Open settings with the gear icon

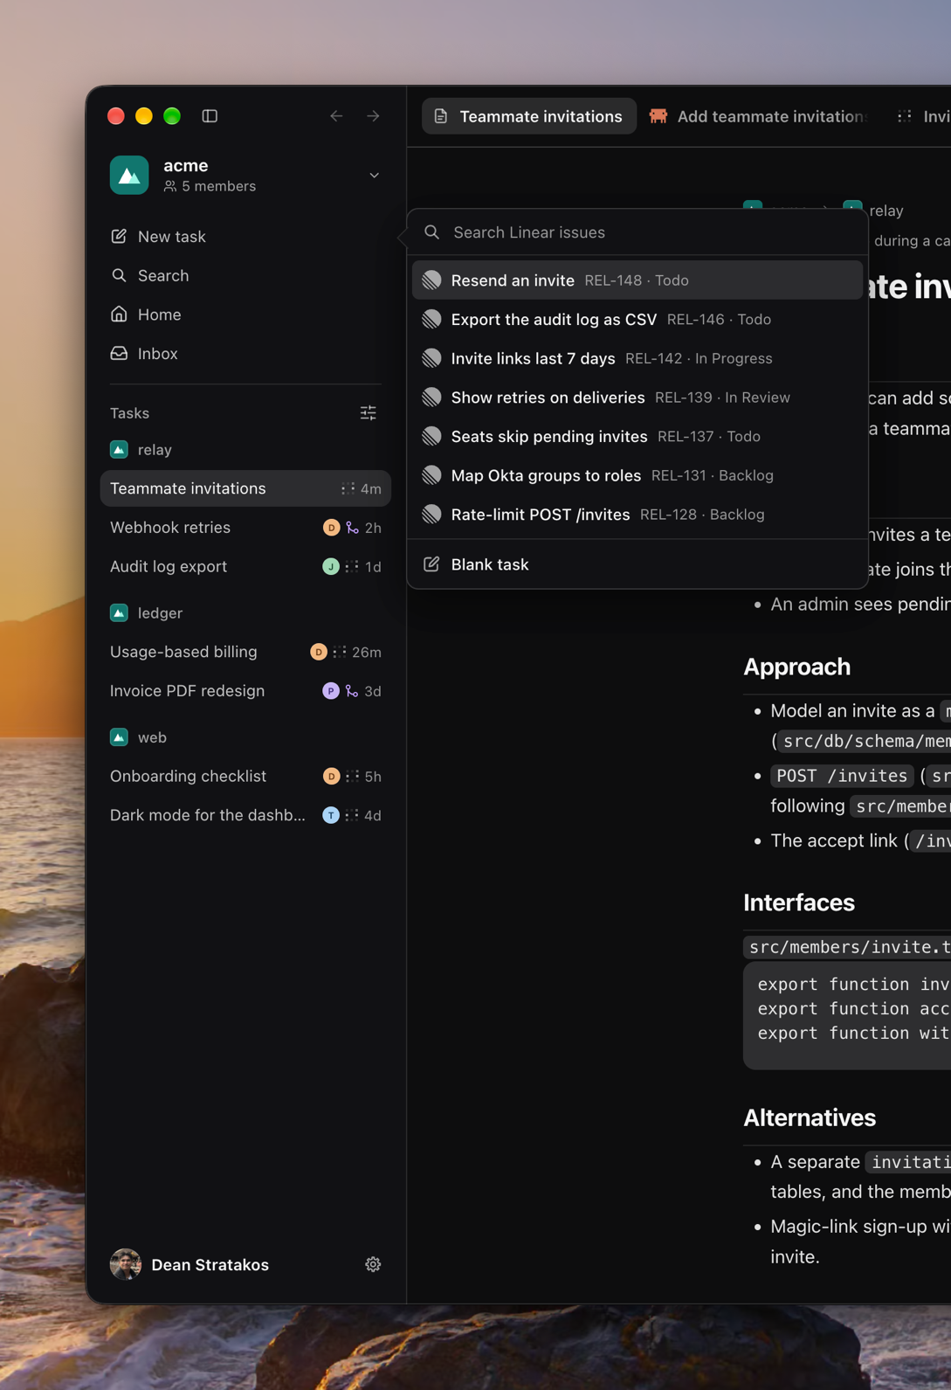pyautogui.click(x=373, y=1264)
